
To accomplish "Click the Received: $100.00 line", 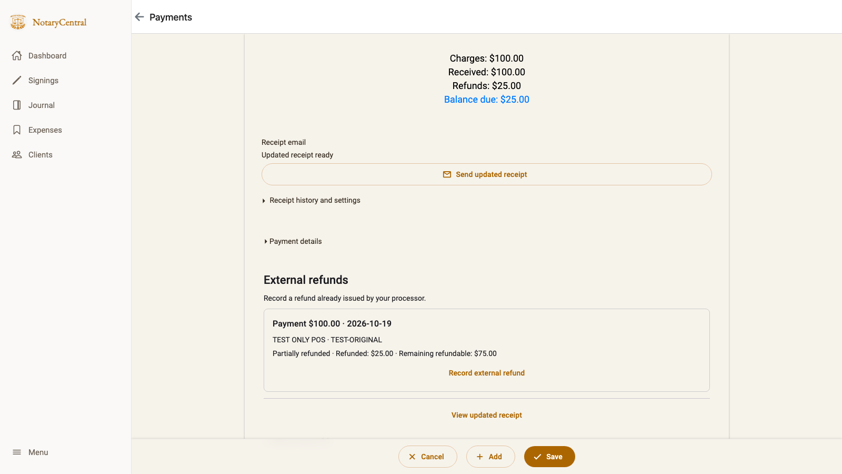I will coord(486,72).
